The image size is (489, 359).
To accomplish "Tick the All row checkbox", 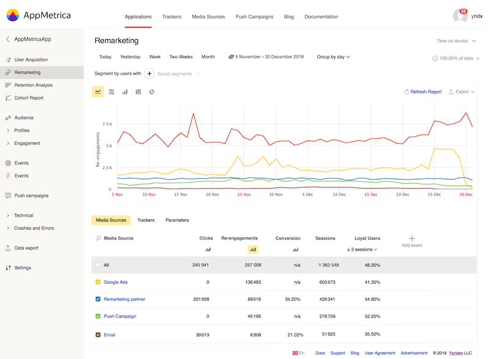I will coord(98,265).
